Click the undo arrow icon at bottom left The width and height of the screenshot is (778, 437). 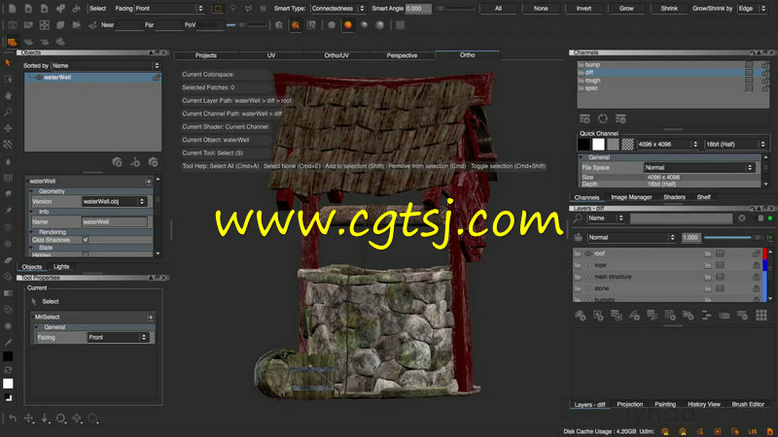13,419
